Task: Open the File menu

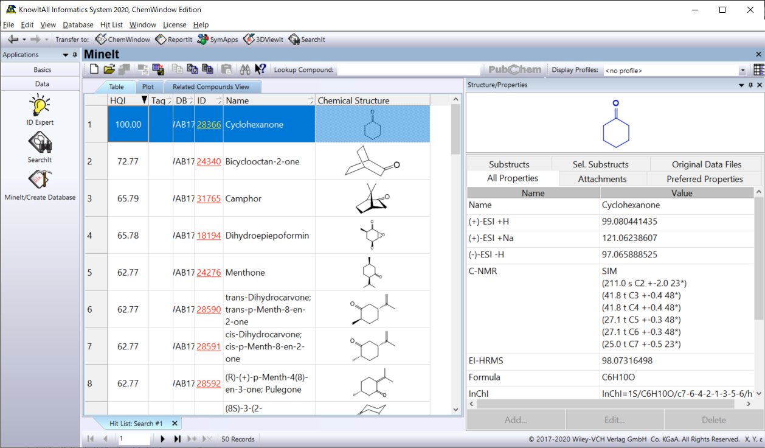Action: pos(9,25)
